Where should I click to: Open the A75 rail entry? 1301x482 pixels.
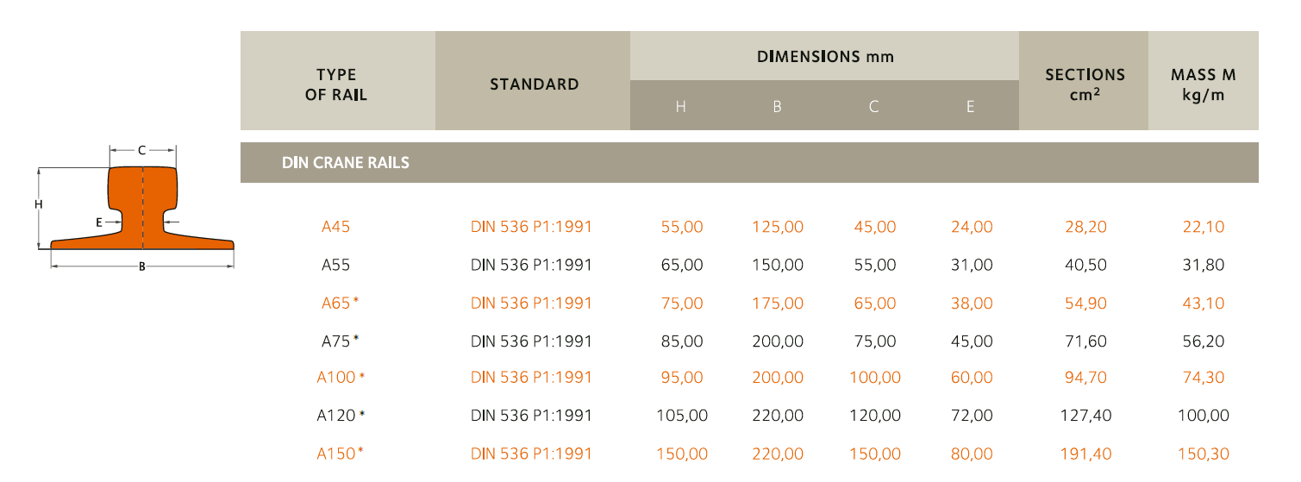coord(338,341)
